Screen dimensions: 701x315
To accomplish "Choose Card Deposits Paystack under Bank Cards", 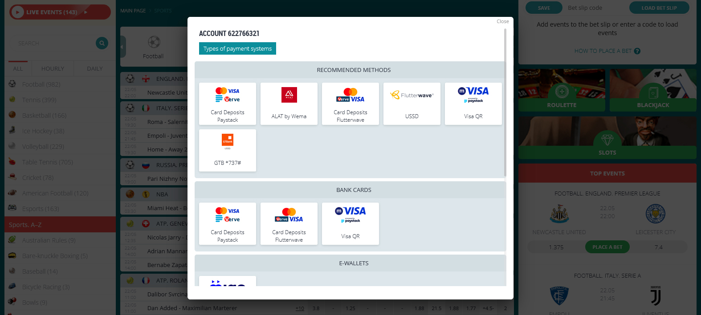I will tap(228, 223).
